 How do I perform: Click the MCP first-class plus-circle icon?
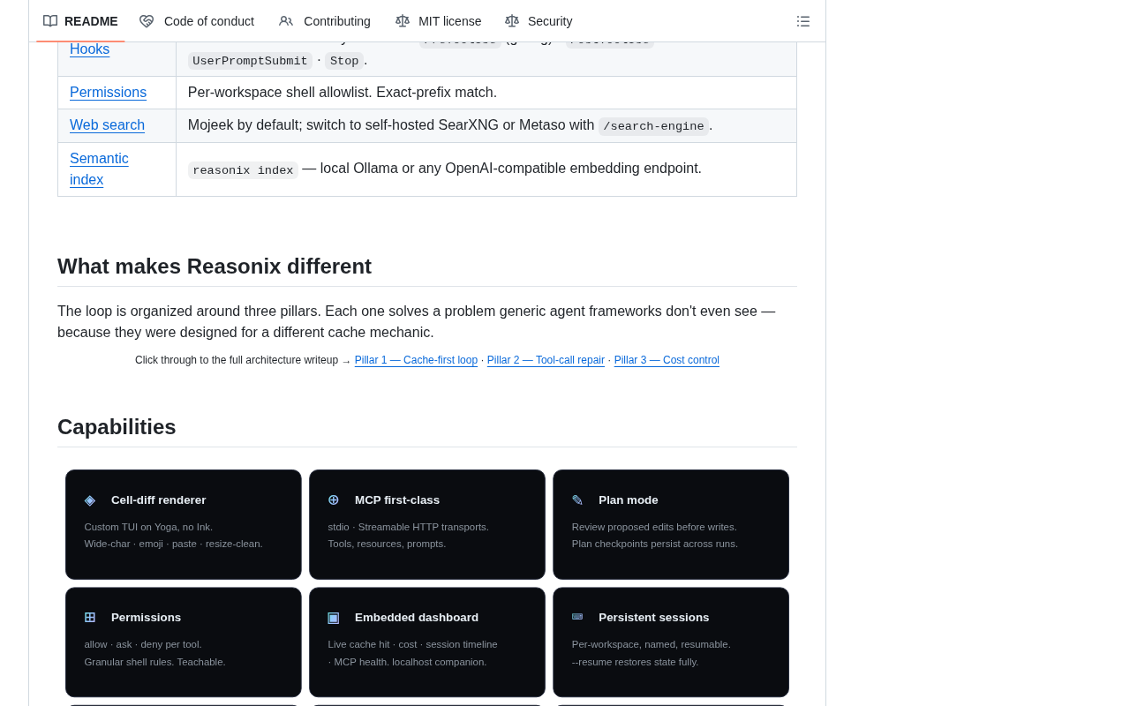pos(334,499)
